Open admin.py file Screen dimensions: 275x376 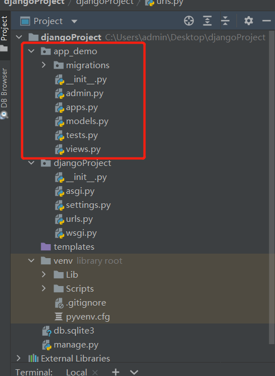coord(85,93)
